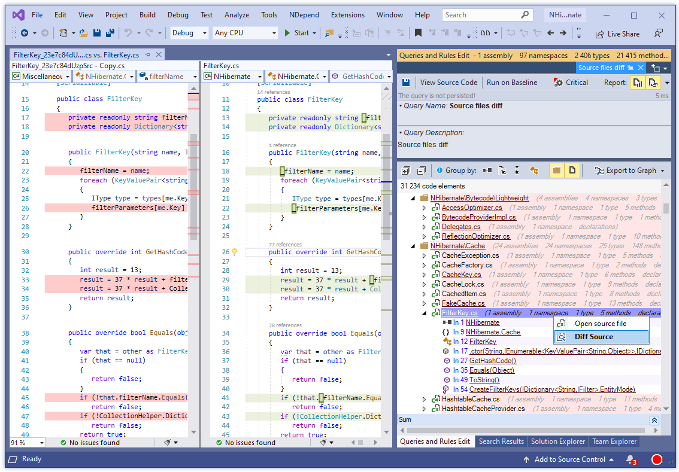
Task: Open a file with the folder icon
Action: coord(84,33)
